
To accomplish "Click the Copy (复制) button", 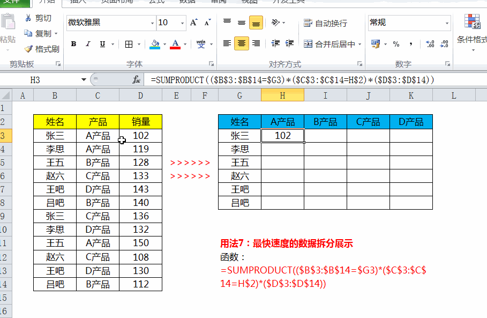I will [x=38, y=33].
